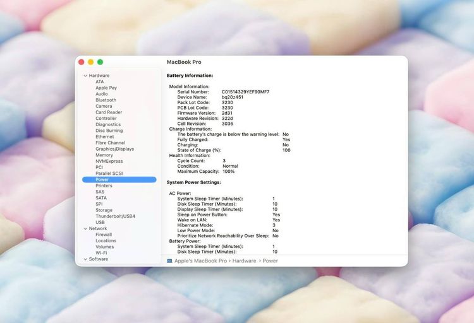Expand the Software section chevron
Screen dimensions: 474x323
pyautogui.click(x=85, y=259)
